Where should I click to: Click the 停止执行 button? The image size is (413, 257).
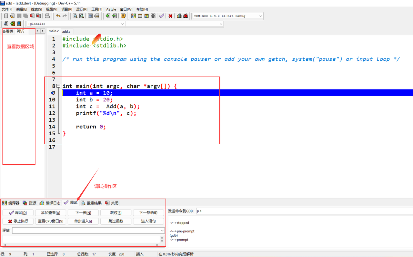click(x=18, y=221)
